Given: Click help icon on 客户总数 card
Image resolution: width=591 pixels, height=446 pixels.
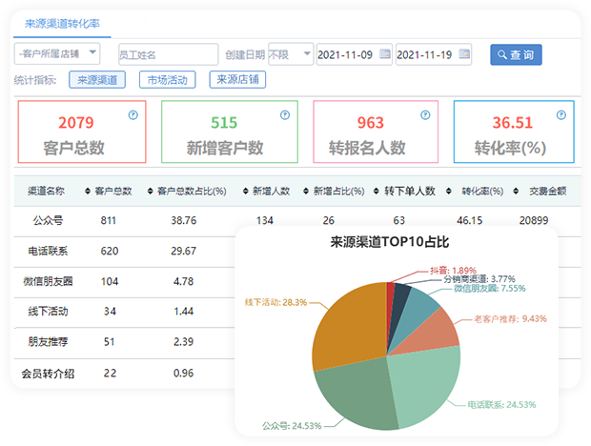Looking at the screenshot, I should tap(132, 115).
